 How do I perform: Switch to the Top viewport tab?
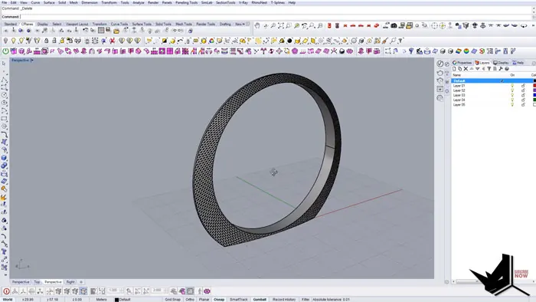[x=37, y=282]
